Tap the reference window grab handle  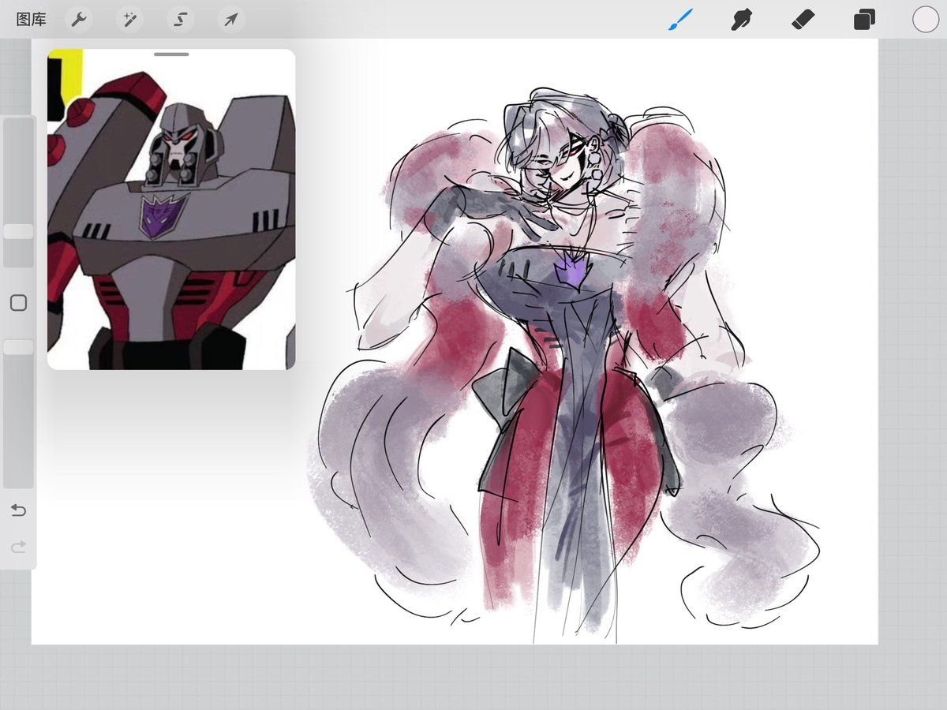click(x=171, y=54)
